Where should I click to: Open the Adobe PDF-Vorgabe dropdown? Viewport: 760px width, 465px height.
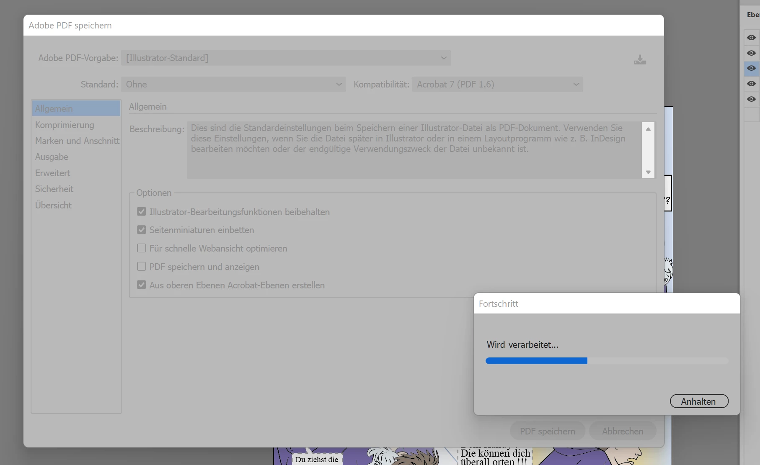[x=286, y=58]
